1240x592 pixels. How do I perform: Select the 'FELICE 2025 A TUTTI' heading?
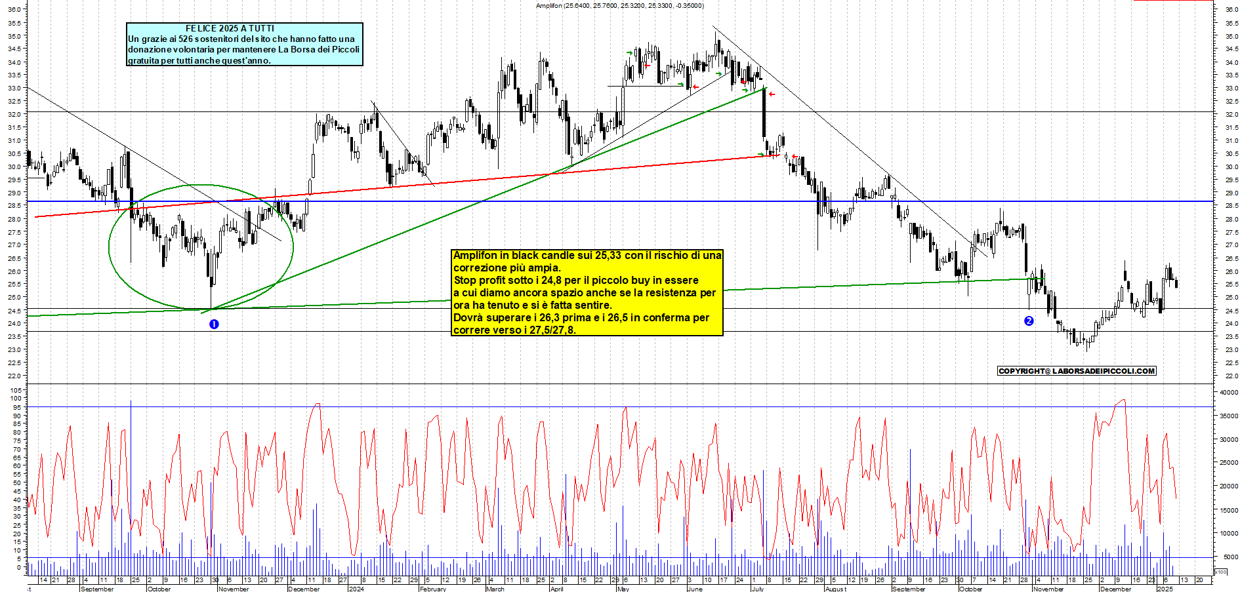230,28
